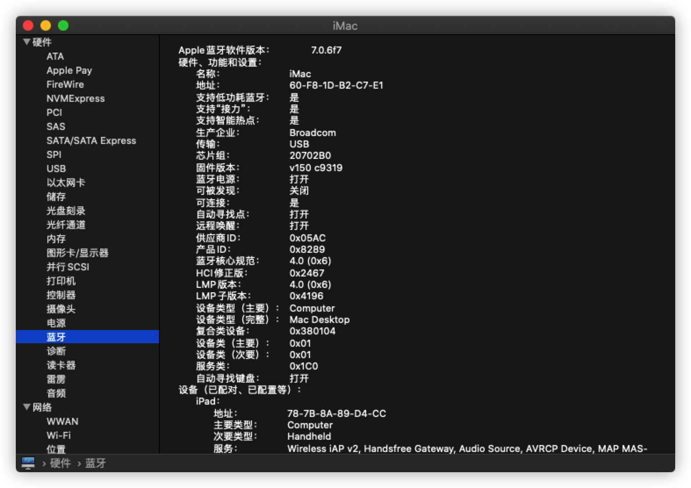Open the FireWire hardware entry
Screen dimensions: 691x488
coord(65,84)
